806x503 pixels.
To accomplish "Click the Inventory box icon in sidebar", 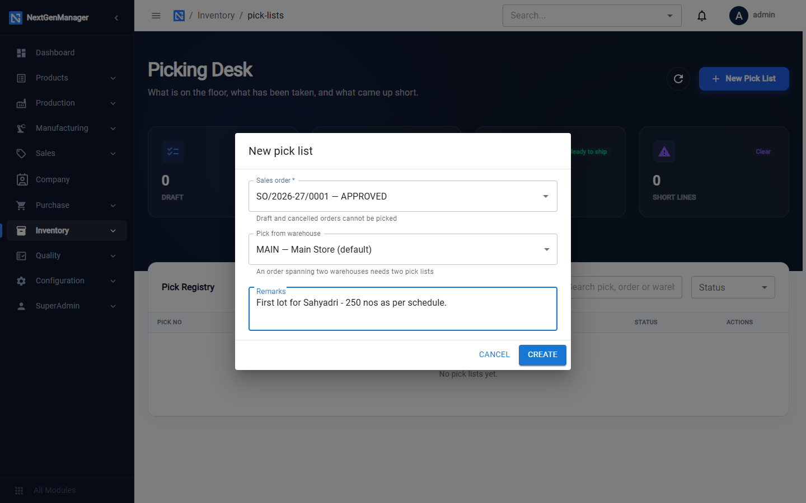I will (21, 230).
